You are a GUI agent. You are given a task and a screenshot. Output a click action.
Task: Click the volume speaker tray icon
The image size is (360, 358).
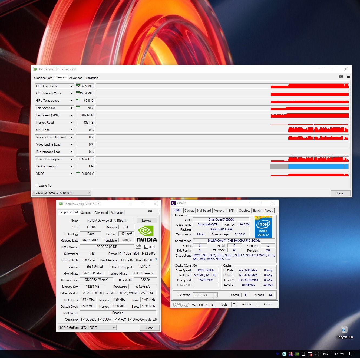pos(317,354)
